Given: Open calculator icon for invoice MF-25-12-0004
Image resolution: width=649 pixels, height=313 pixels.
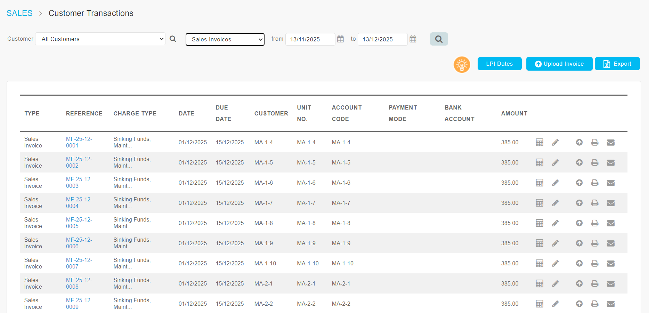Looking at the screenshot, I should point(539,203).
